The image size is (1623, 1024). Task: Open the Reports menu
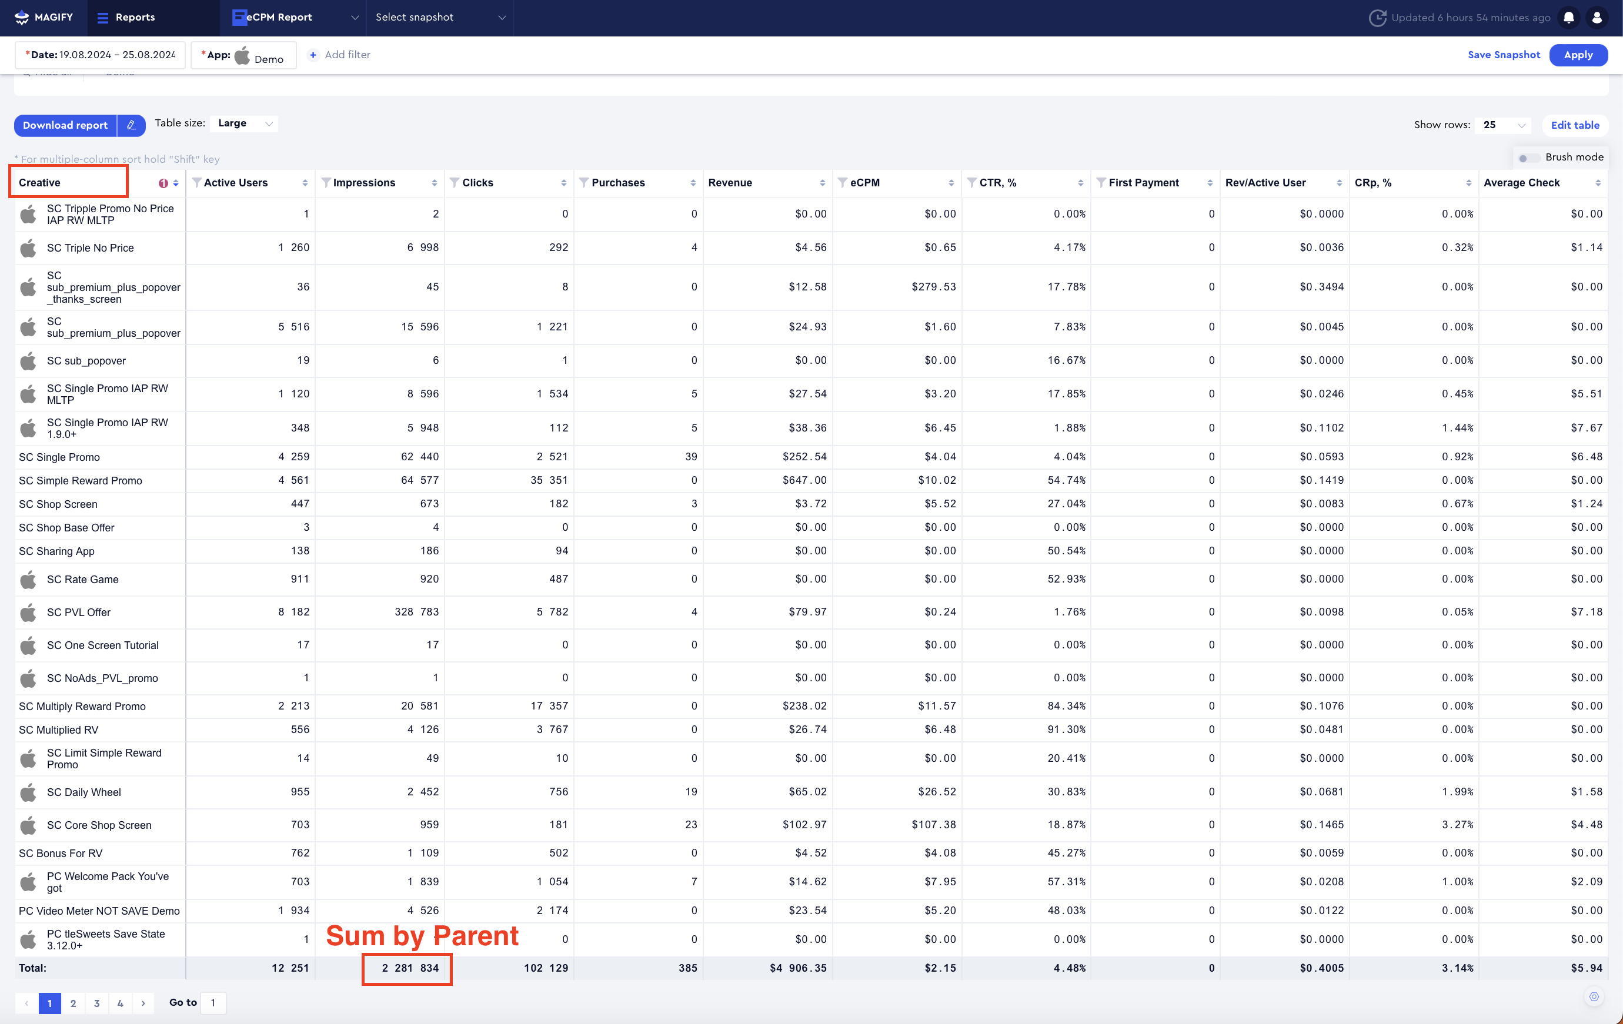(x=126, y=18)
